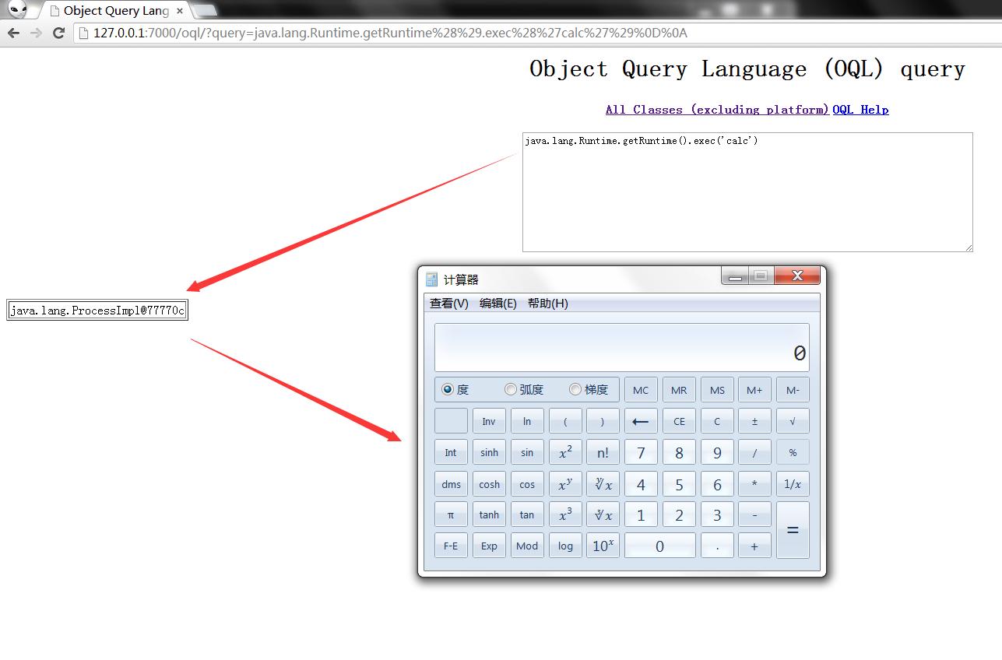The width and height of the screenshot is (1002, 660).
Task: Open the 查看(V) menu
Action: click(x=449, y=304)
